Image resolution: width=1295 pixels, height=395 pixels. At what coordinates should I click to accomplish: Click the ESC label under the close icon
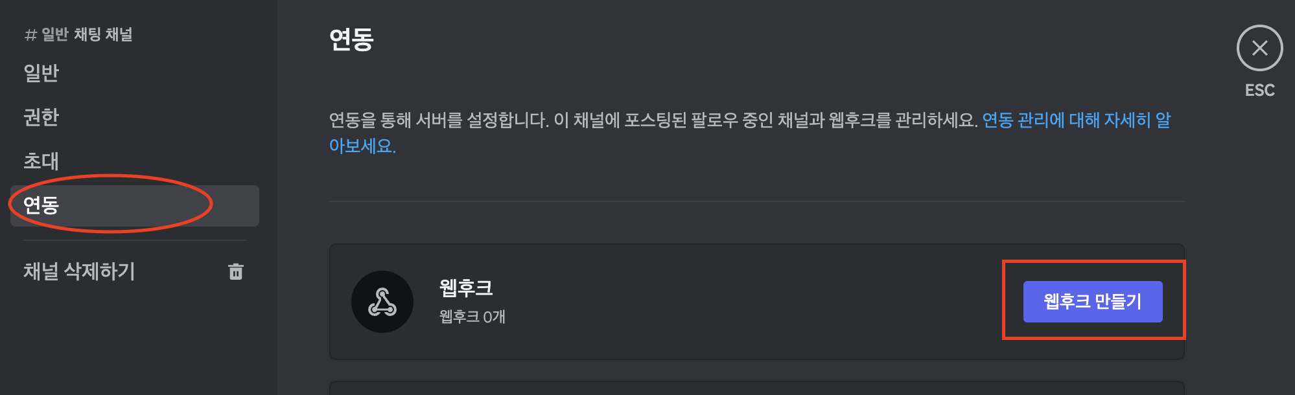(x=1259, y=90)
